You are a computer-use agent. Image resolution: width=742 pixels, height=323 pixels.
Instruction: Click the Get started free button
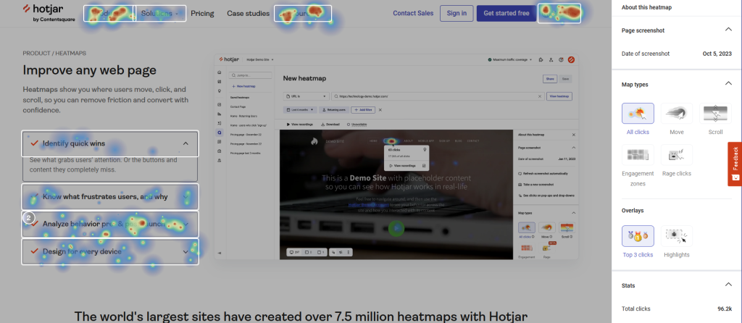pos(507,13)
